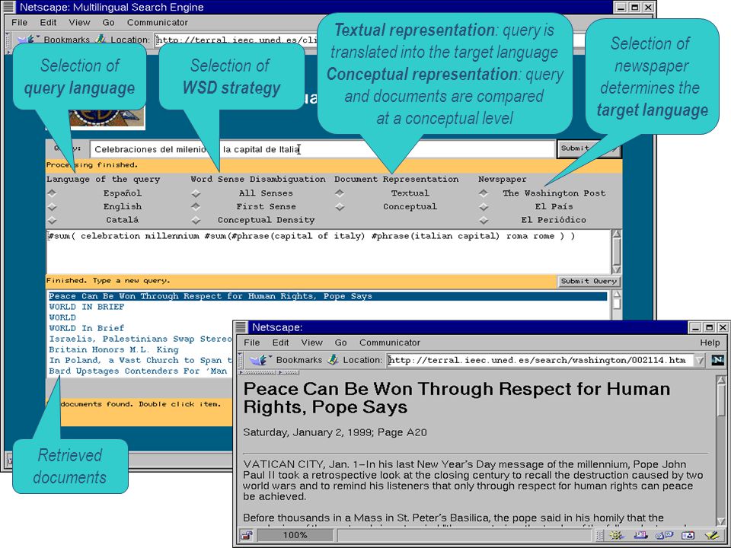
Task: Select result 'Israelis, Palestinians Swap Stereo'
Action: click(140, 339)
